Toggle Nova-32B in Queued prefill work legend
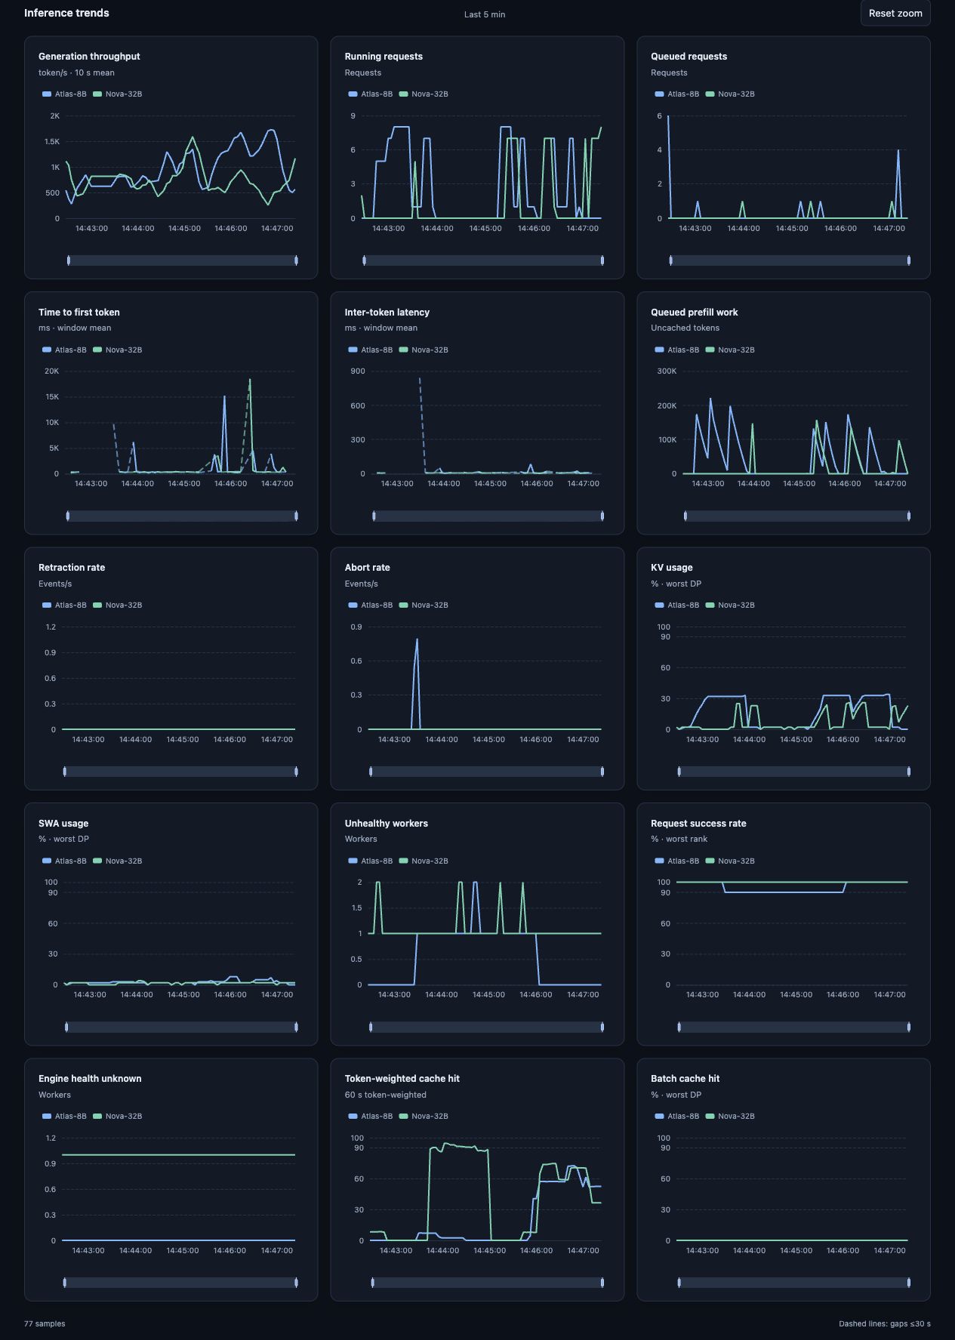Image resolution: width=955 pixels, height=1340 pixels. 730,350
